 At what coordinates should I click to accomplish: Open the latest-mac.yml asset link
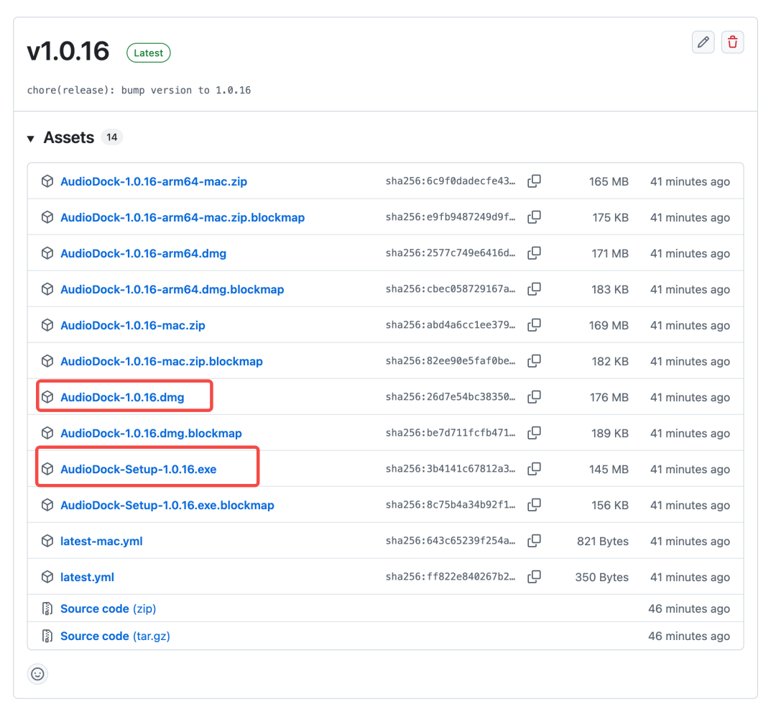101,541
